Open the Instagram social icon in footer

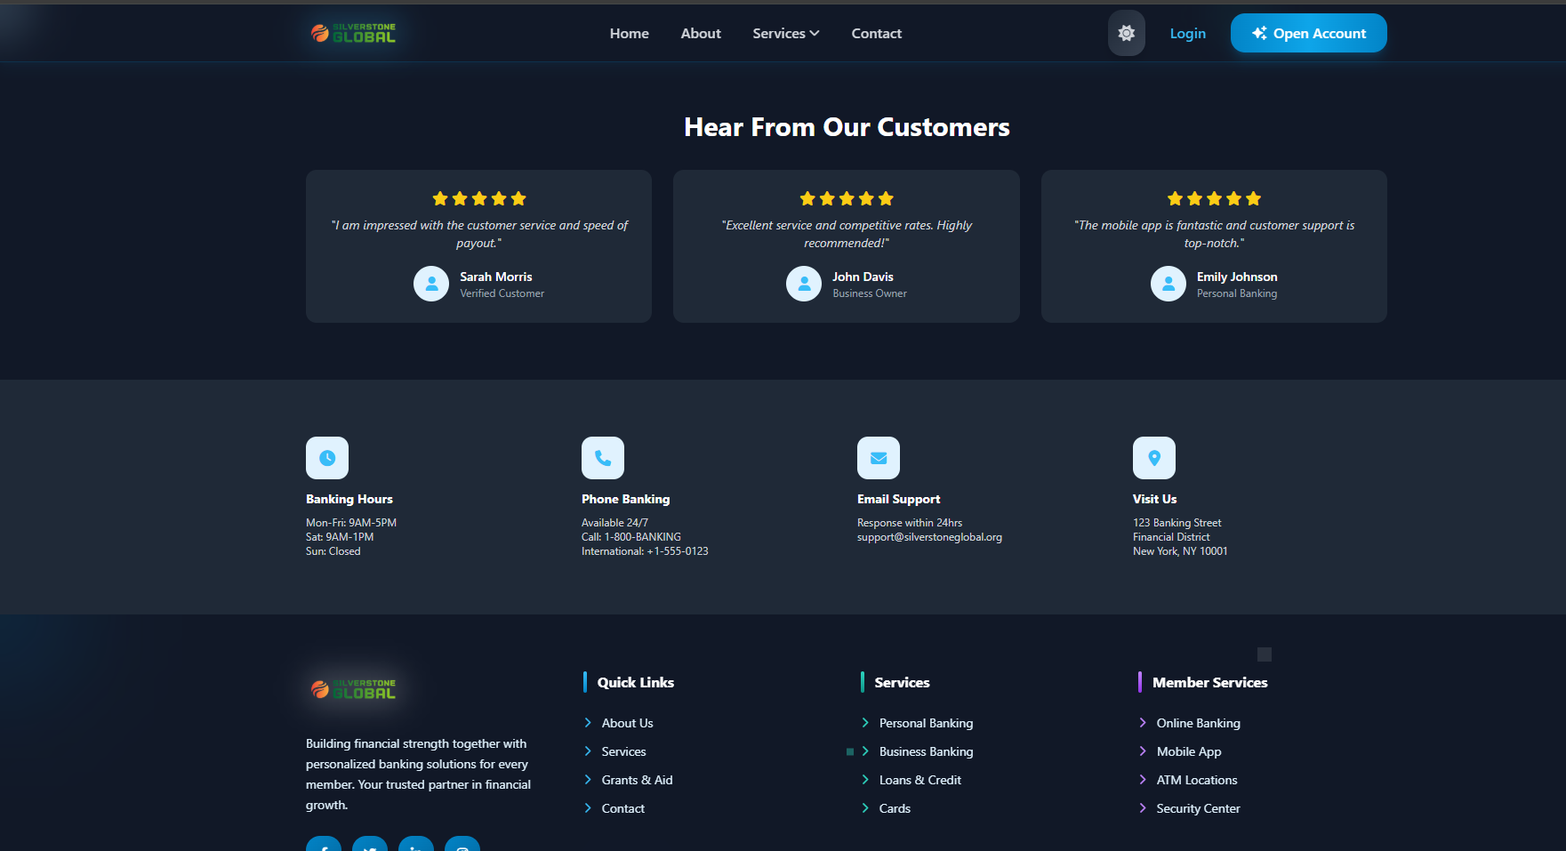[462, 845]
